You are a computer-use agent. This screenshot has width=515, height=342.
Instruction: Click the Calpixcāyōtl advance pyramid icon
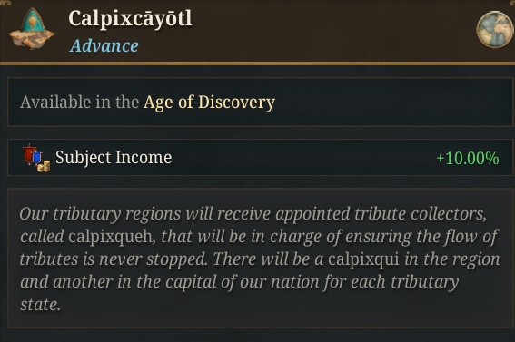tap(32, 29)
